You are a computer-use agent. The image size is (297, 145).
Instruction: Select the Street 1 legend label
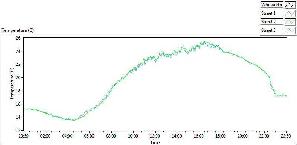(272, 13)
